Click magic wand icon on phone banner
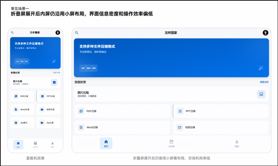The width and height of the screenshot is (278, 166). [x=54, y=61]
